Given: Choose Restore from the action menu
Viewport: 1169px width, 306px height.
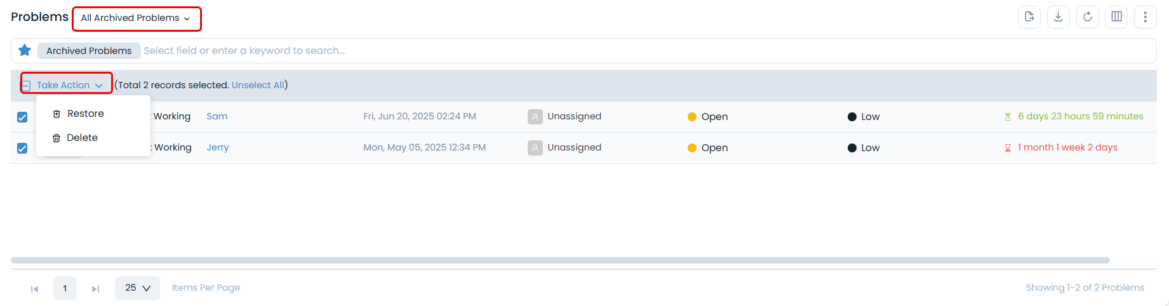Looking at the screenshot, I should click(85, 114).
